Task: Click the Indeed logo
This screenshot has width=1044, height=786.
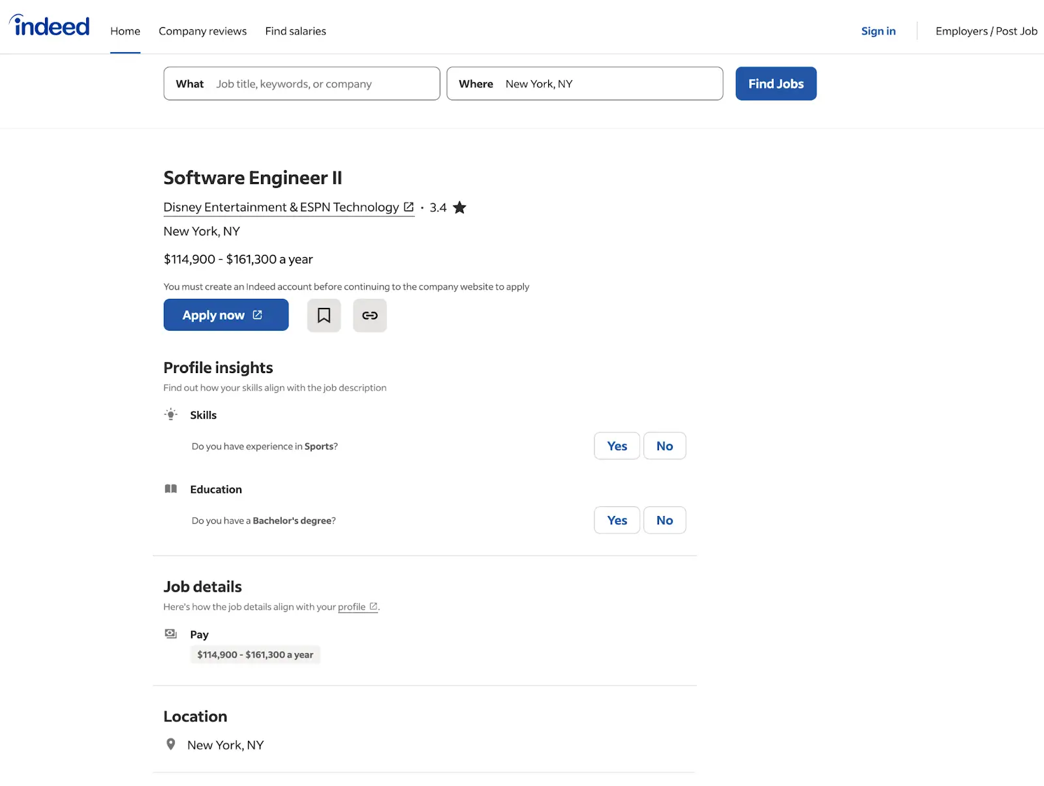Action: (x=50, y=26)
